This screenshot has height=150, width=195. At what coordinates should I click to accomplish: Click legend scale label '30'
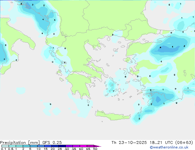(x=67, y=149)
